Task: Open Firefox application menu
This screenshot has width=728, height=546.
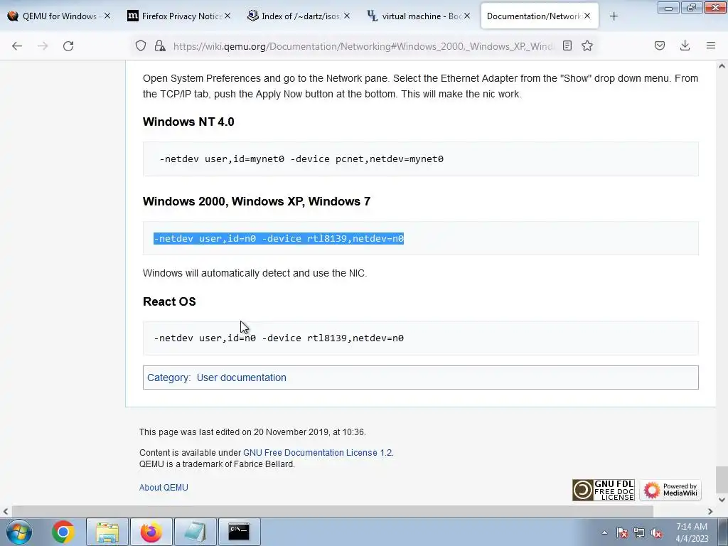Action: click(x=711, y=45)
